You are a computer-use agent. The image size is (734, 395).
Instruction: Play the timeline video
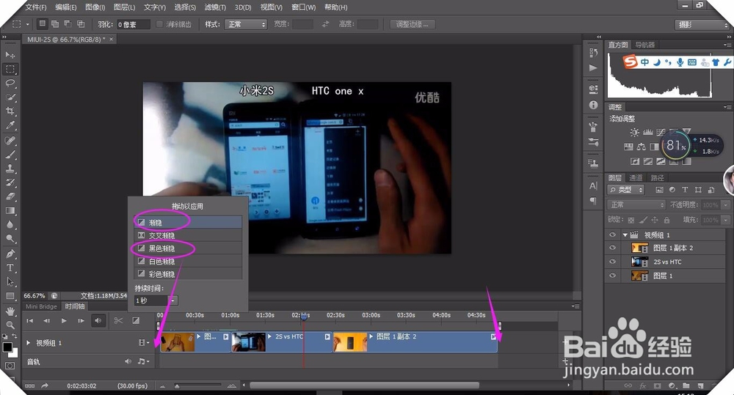[64, 321]
